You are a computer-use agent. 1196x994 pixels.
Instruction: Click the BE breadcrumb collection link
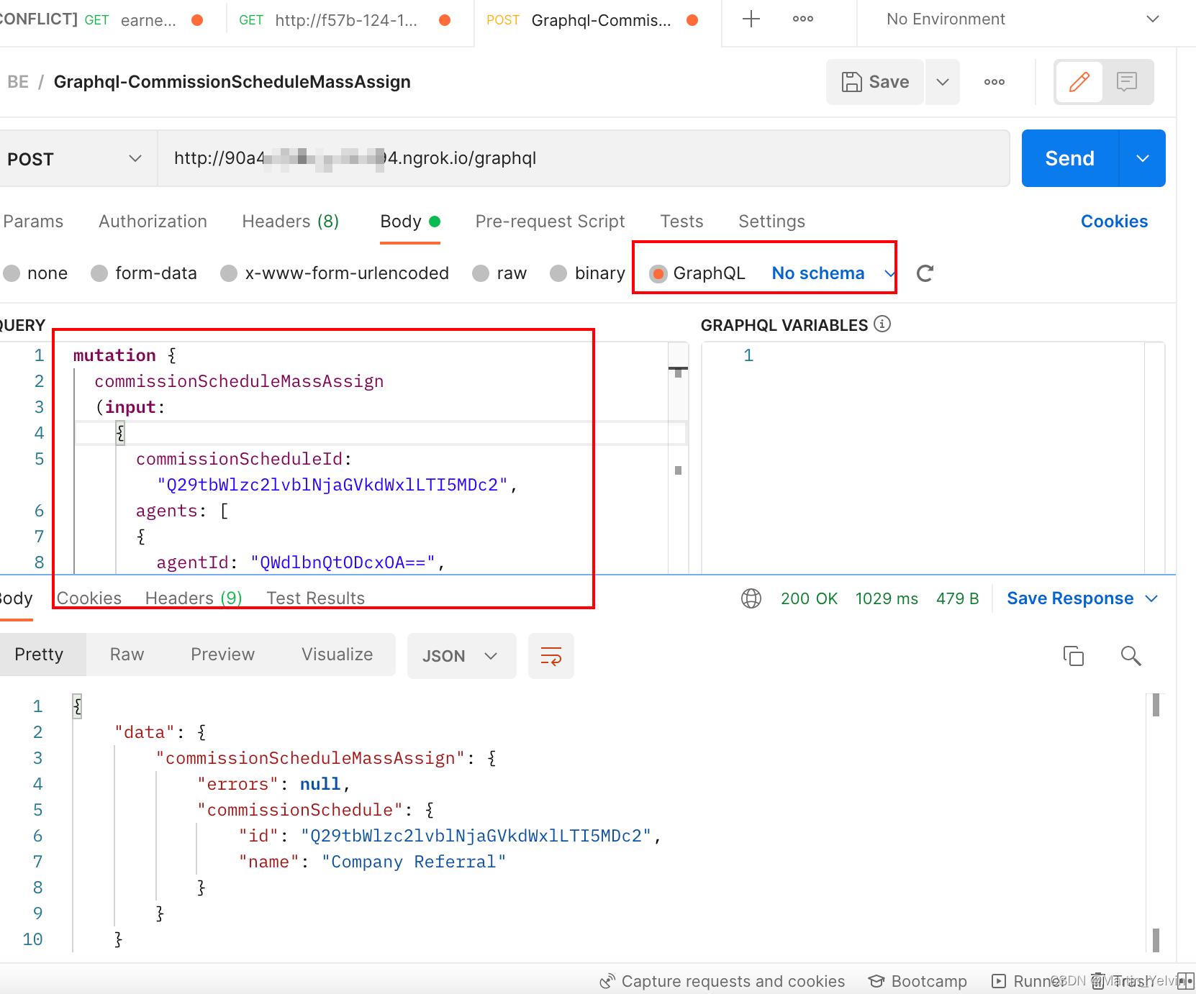click(18, 82)
